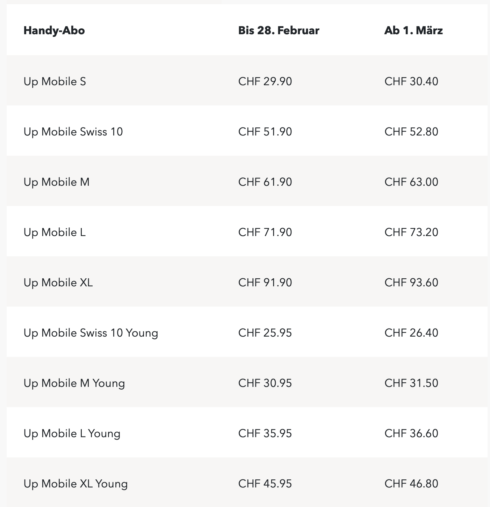490x507 pixels.
Task: Click the Ab 1. März header
Action: click(413, 30)
